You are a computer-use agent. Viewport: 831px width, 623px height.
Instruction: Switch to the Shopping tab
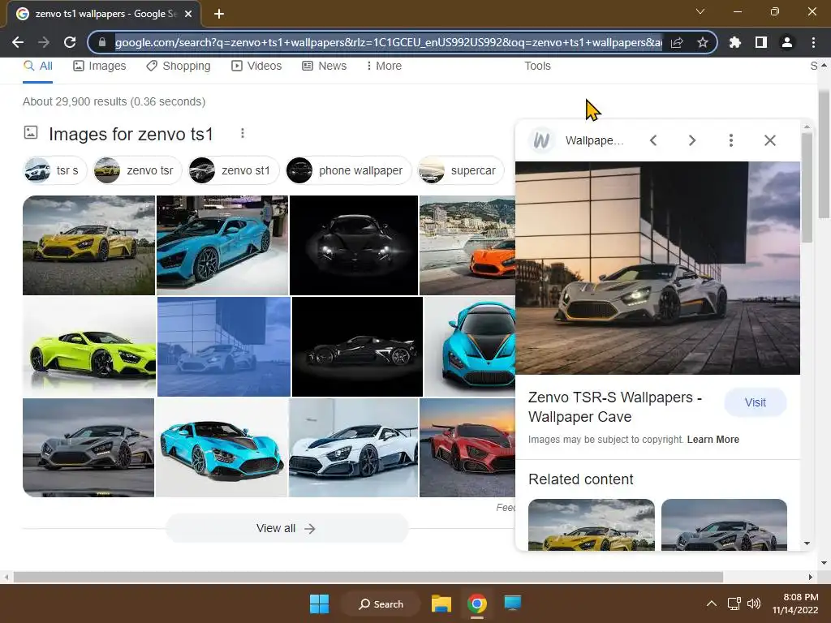coord(178,67)
